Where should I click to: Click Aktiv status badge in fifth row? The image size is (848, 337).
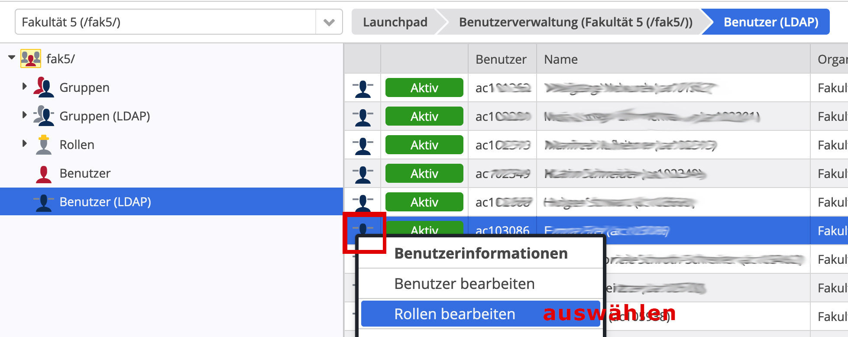424,202
